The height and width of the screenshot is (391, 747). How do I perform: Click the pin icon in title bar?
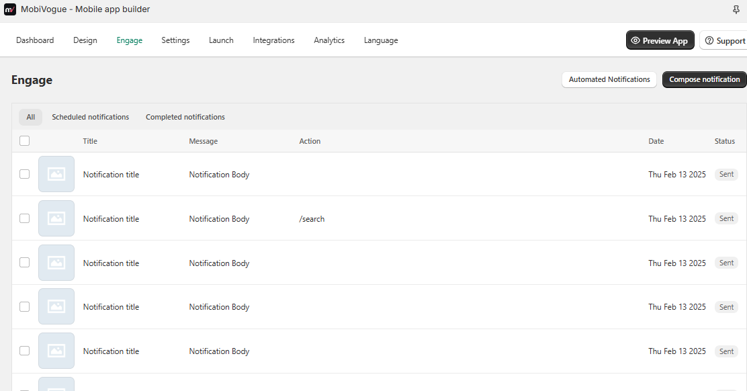736,9
